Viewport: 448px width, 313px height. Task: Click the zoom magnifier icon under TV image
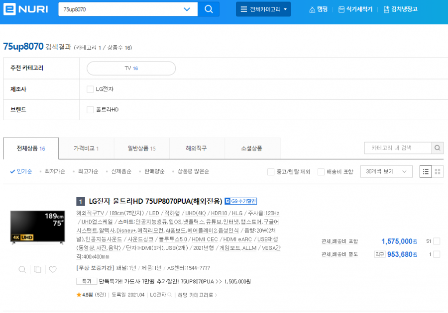[x=22, y=269]
